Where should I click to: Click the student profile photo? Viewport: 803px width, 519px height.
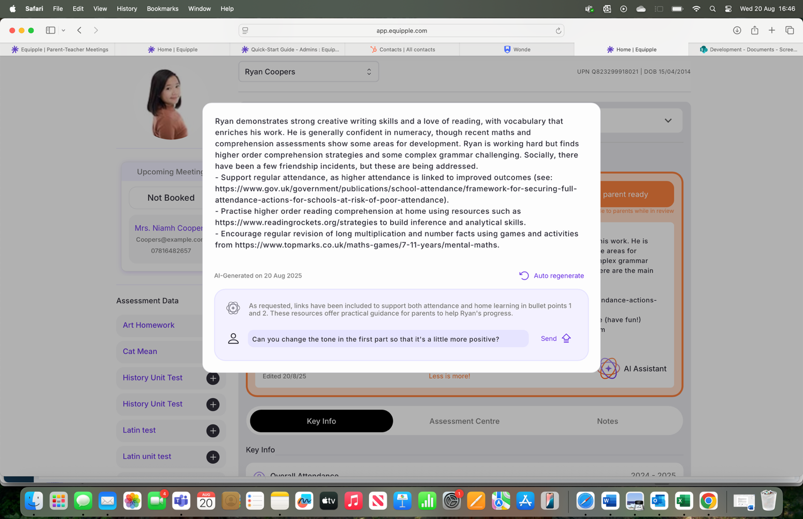point(167,104)
